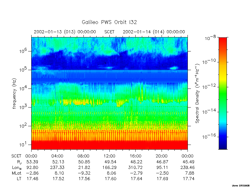Click the longitude value '92.80'
This screenshot has height=187, width=250.
coord(32,167)
